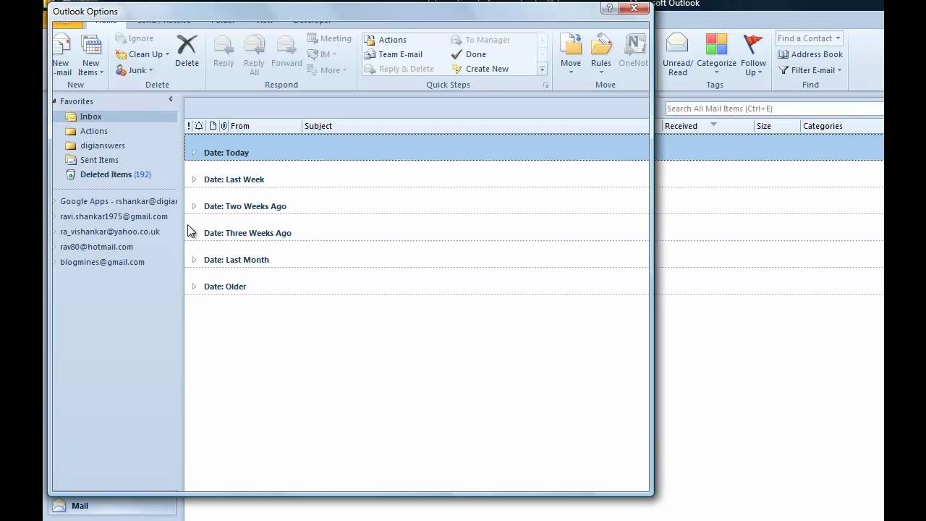The height and width of the screenshot is (521, 926).
Task: Minimize the navigation pane arrow
Action: coord(171,99)
